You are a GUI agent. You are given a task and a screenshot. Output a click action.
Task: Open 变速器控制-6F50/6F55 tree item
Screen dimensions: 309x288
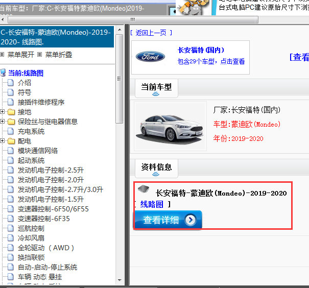pos(53,209)
